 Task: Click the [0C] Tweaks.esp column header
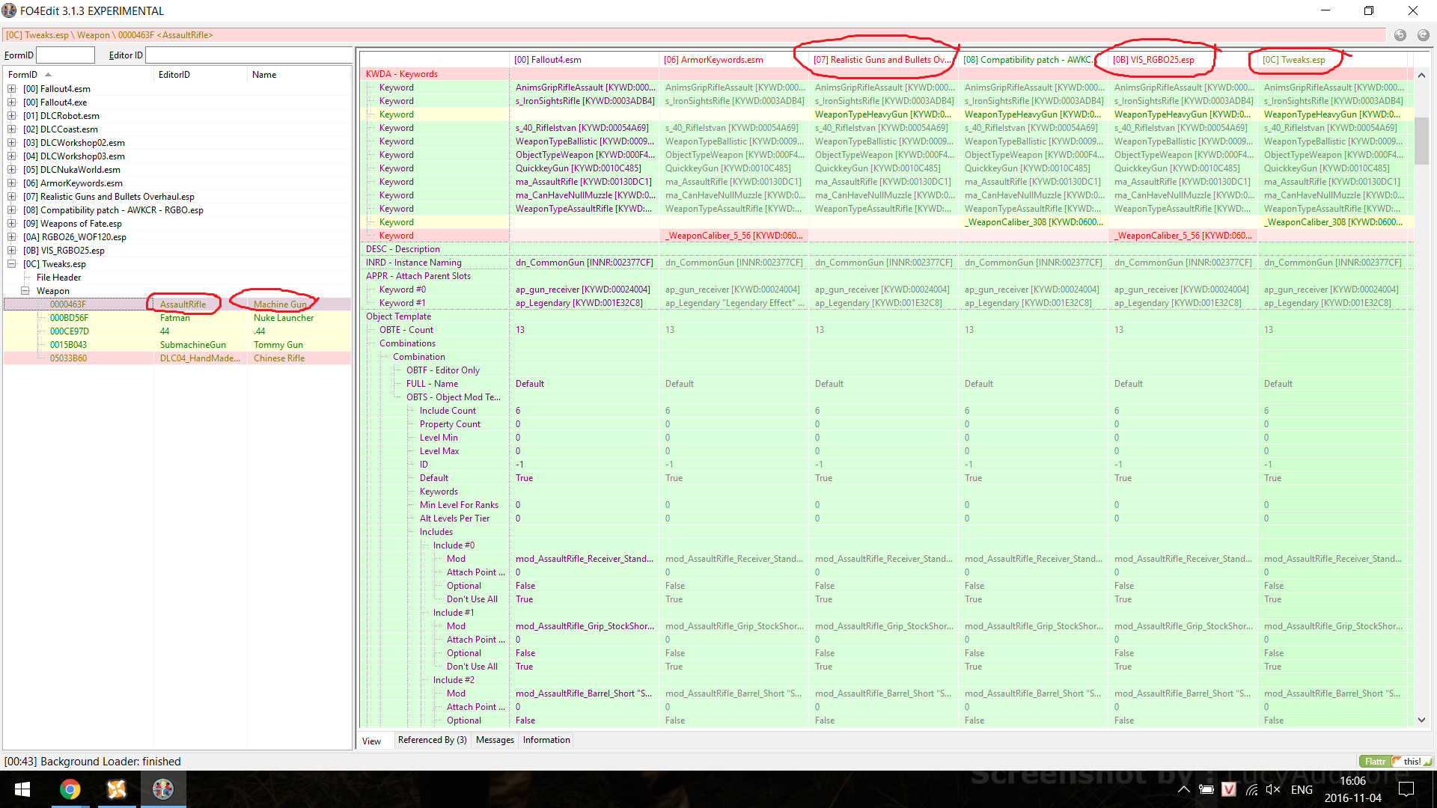[x=1332, y=60]
